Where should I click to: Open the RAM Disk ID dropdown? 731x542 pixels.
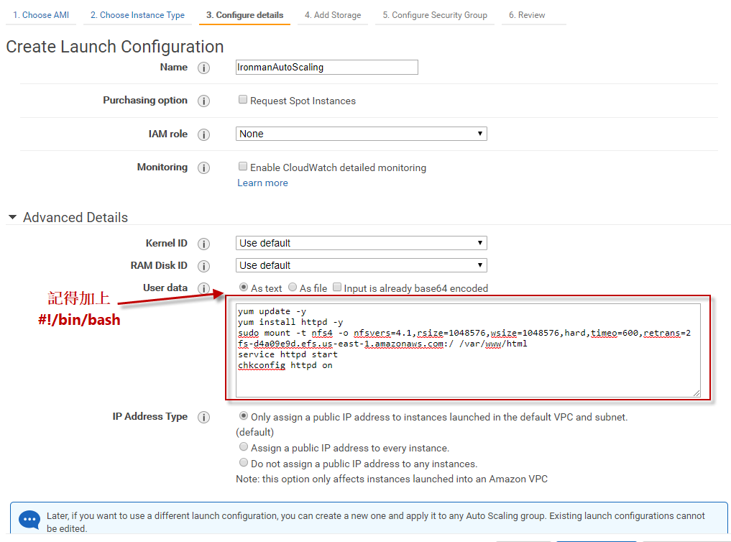tap(361, 265)
